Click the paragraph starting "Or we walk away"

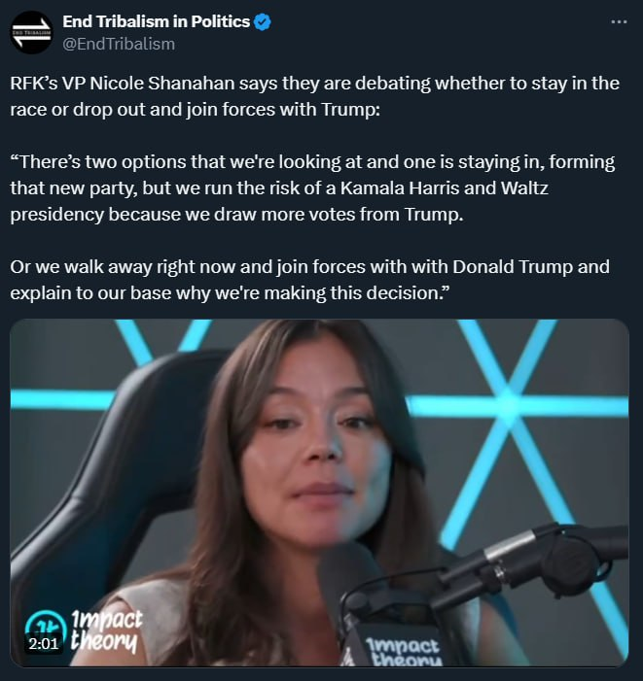(309, 280)
